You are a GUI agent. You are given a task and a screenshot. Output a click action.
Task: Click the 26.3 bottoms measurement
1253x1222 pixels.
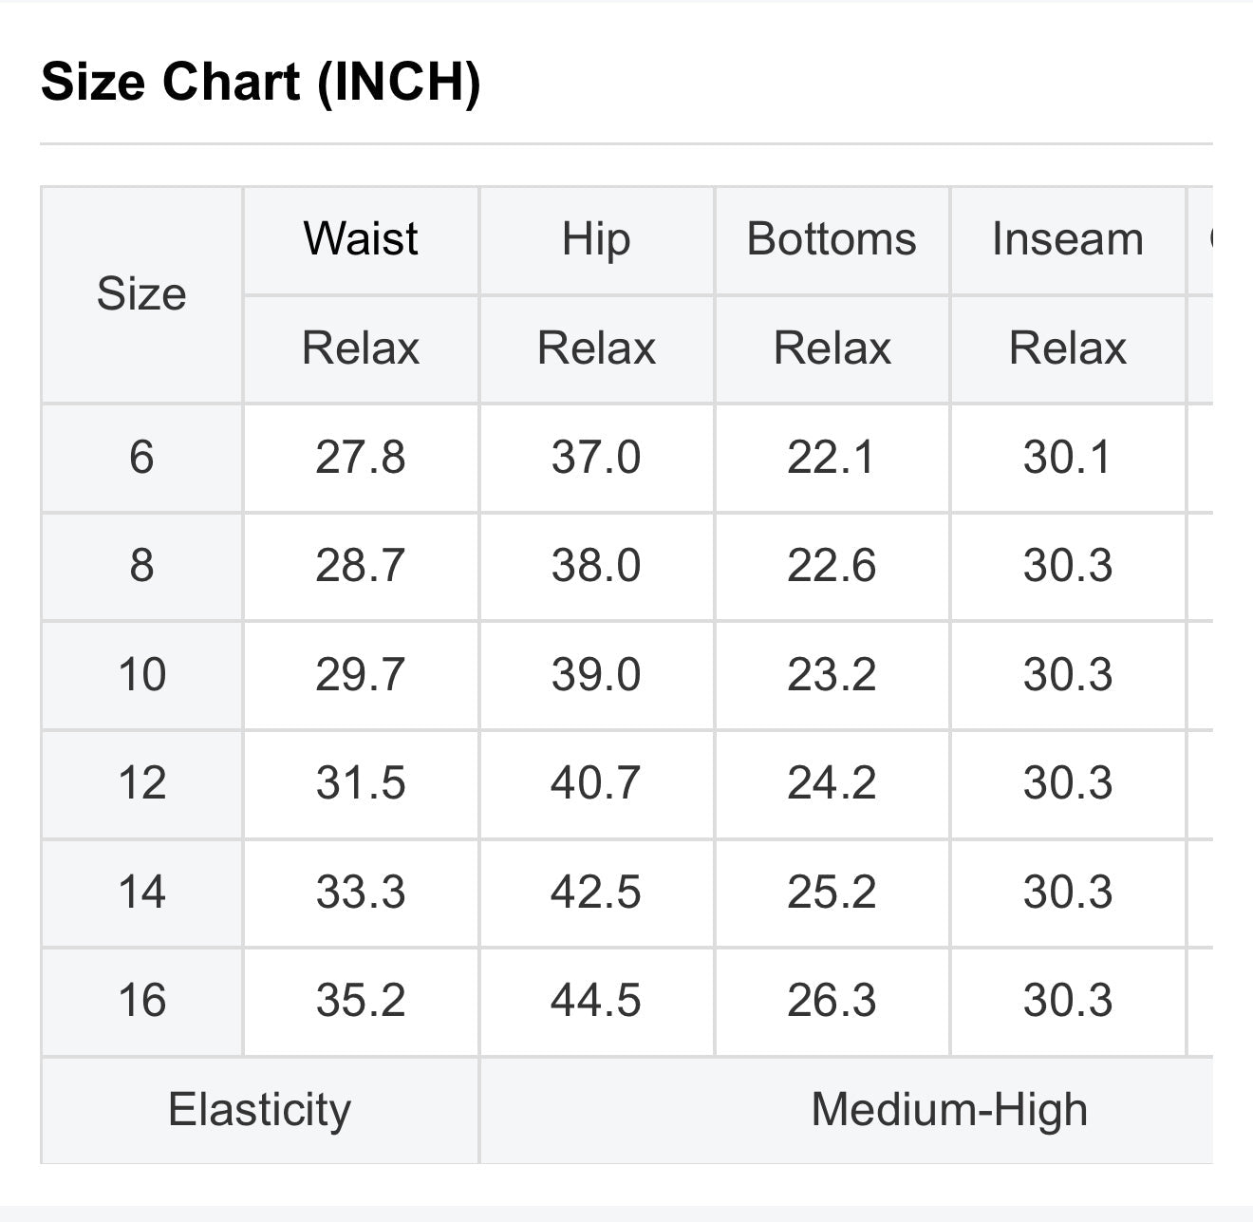coord(832,1001)
